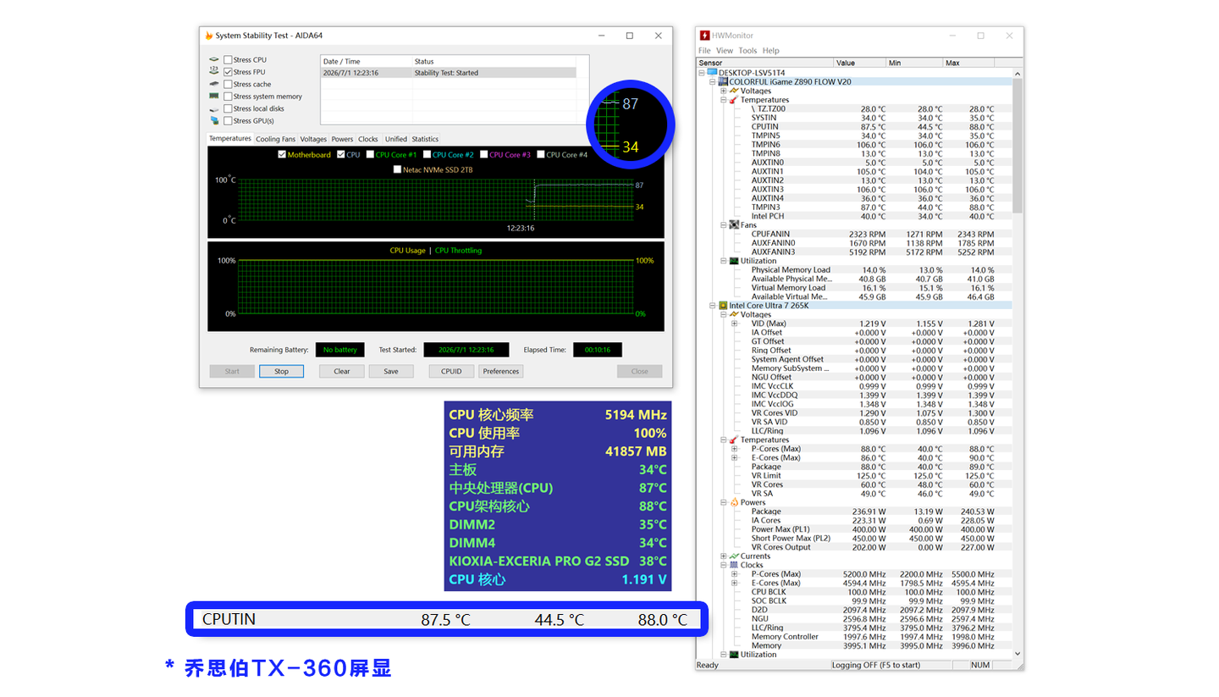Click the Clocks icon in HWMonitor tree

[x=734, y=565]
